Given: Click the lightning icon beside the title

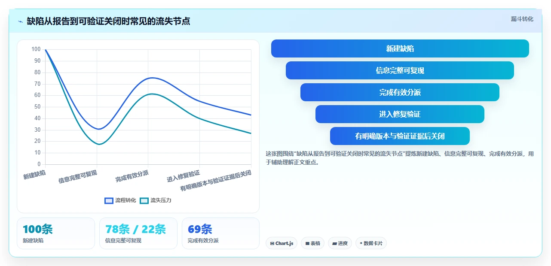Looking at the screenshot, I should point(20,21).
